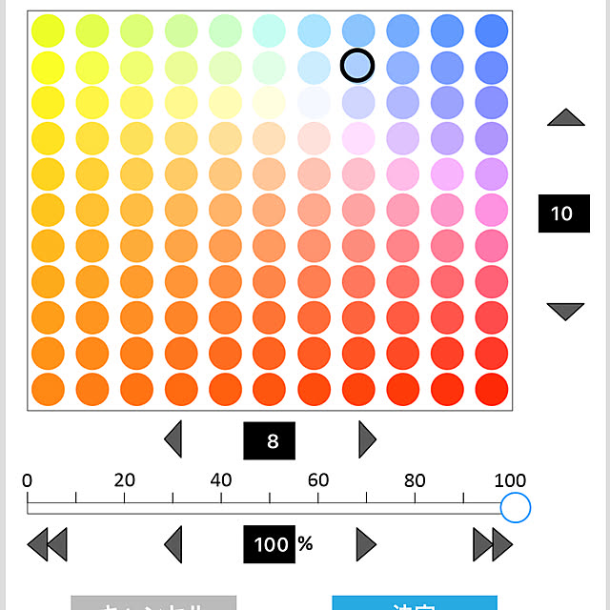Image resolution: width=610 pixels, height=610 pixels.
Task: Click the single right arrow beside 100%
Action: tap(366, 544)
